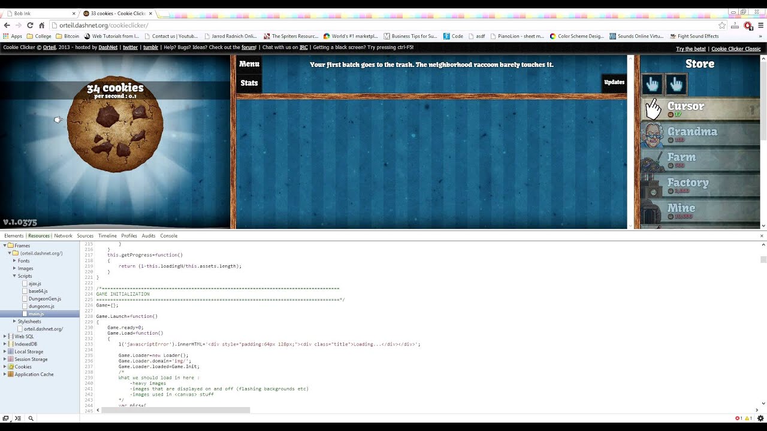Collapse the Scripts folder
The image size is (767, 431).
tap(14, 276)
